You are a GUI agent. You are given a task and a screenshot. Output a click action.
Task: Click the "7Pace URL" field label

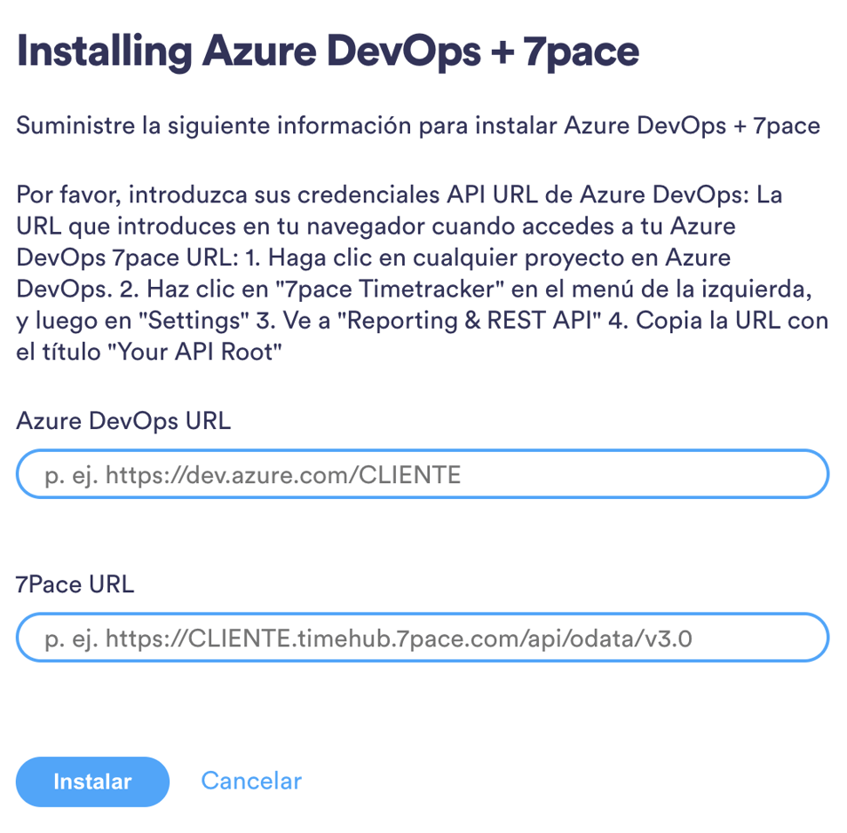pyautogui.click(x=75, y=583)
